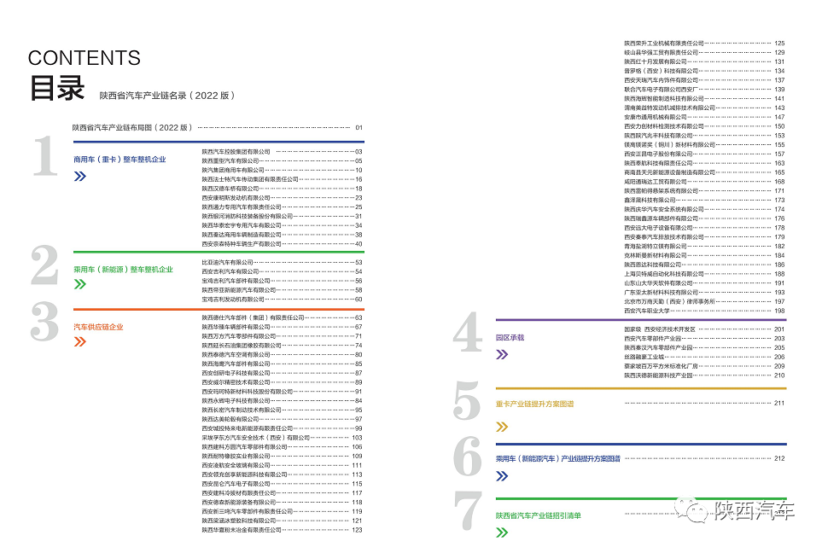Click entry 陕西沃德新能源科技产业园
The height and width of the screenshot is (547, 822).
click(x=658, y=375)
